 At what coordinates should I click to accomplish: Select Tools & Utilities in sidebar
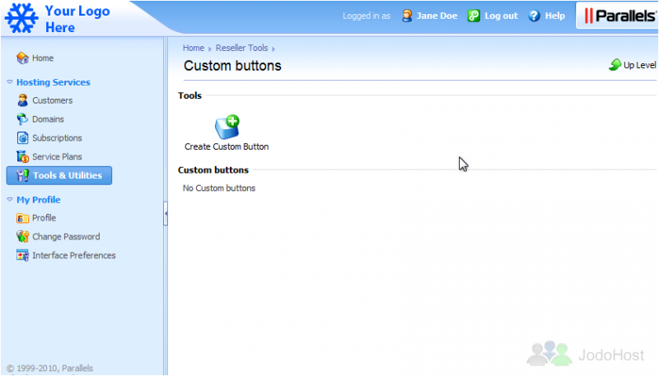pos(59,175)
